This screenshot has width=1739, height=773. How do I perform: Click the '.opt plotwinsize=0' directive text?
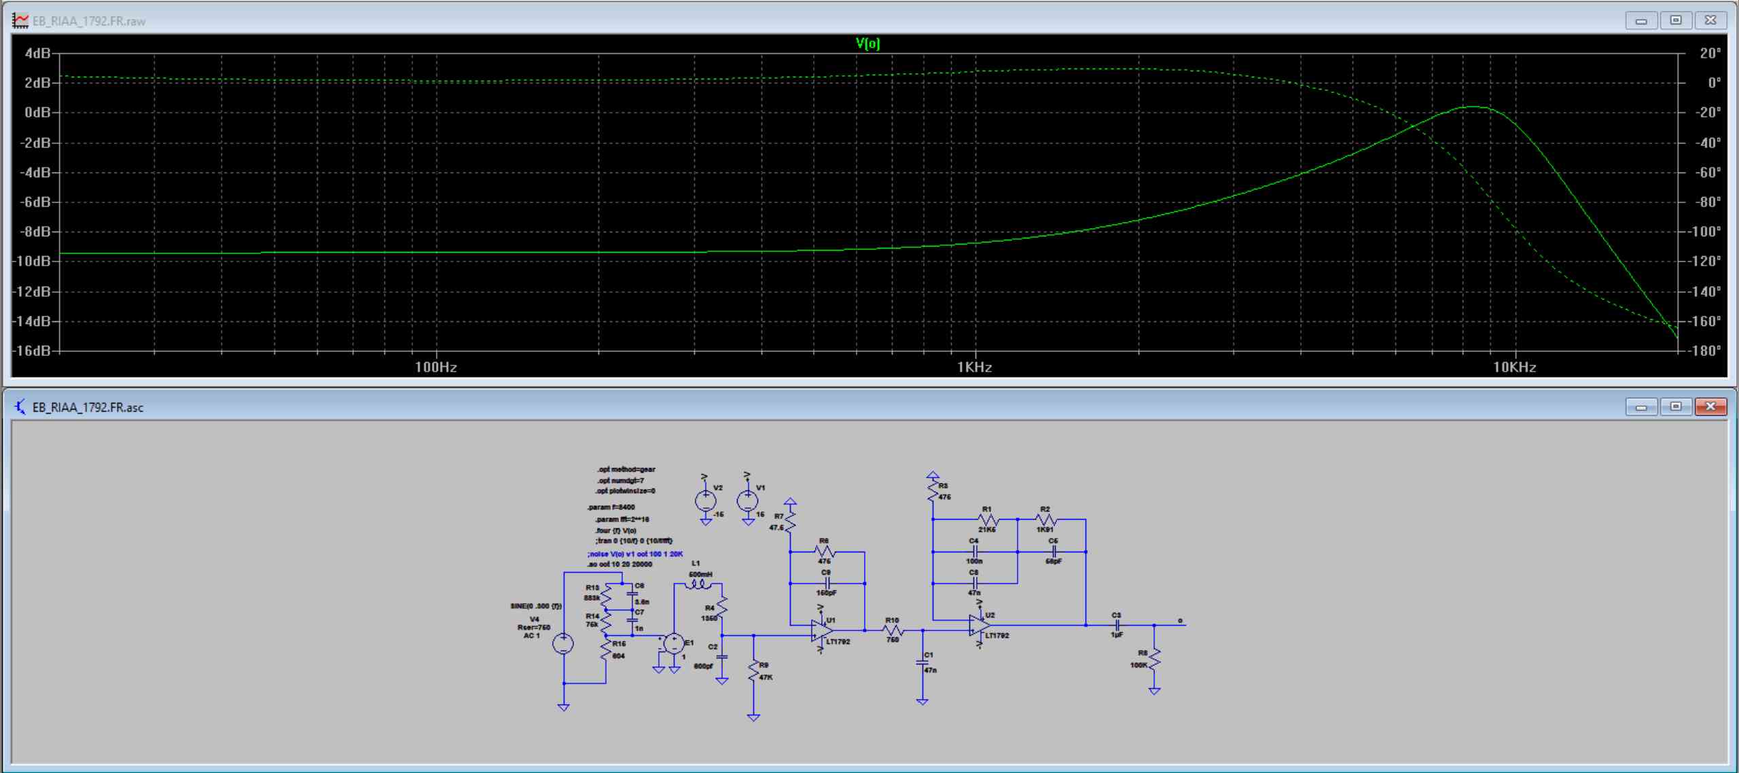click(x=625, y=491)
